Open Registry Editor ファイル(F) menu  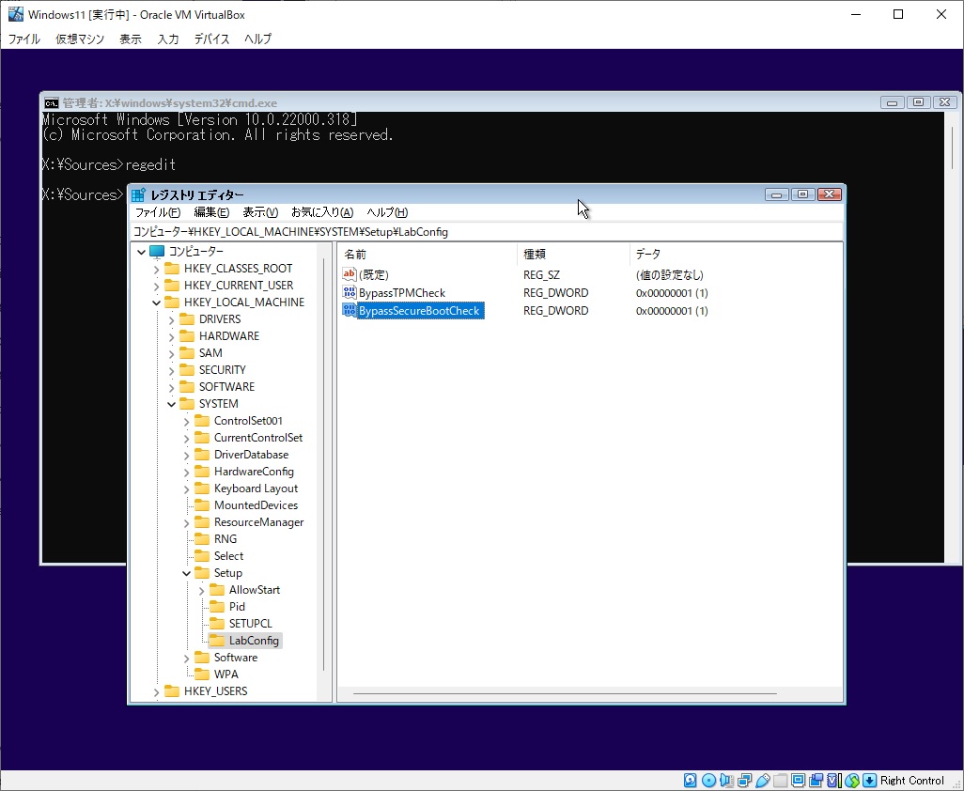coord(158,212)
